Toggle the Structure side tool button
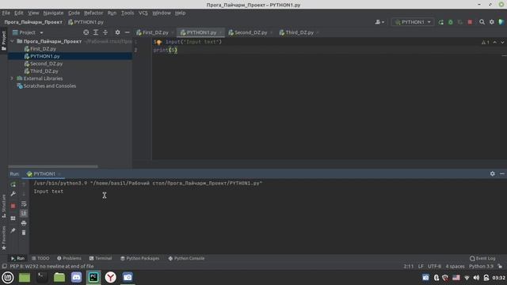507x285 pixels. (3, 206)
